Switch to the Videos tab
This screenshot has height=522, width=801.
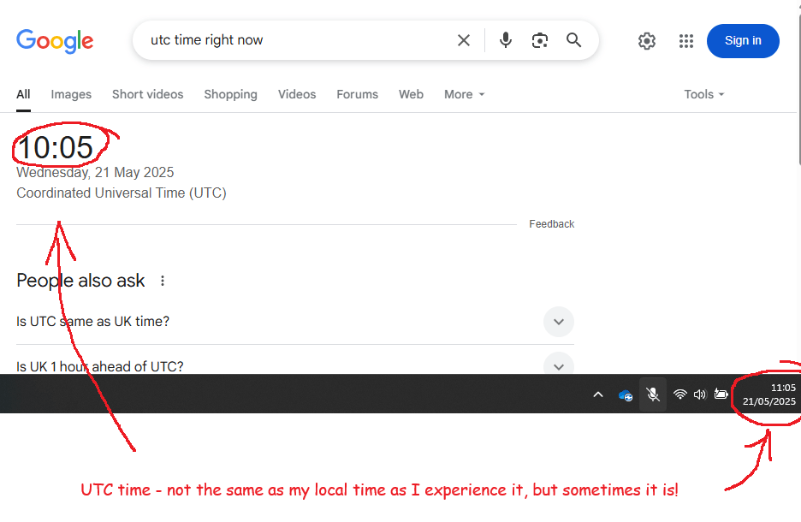point(297,94)
